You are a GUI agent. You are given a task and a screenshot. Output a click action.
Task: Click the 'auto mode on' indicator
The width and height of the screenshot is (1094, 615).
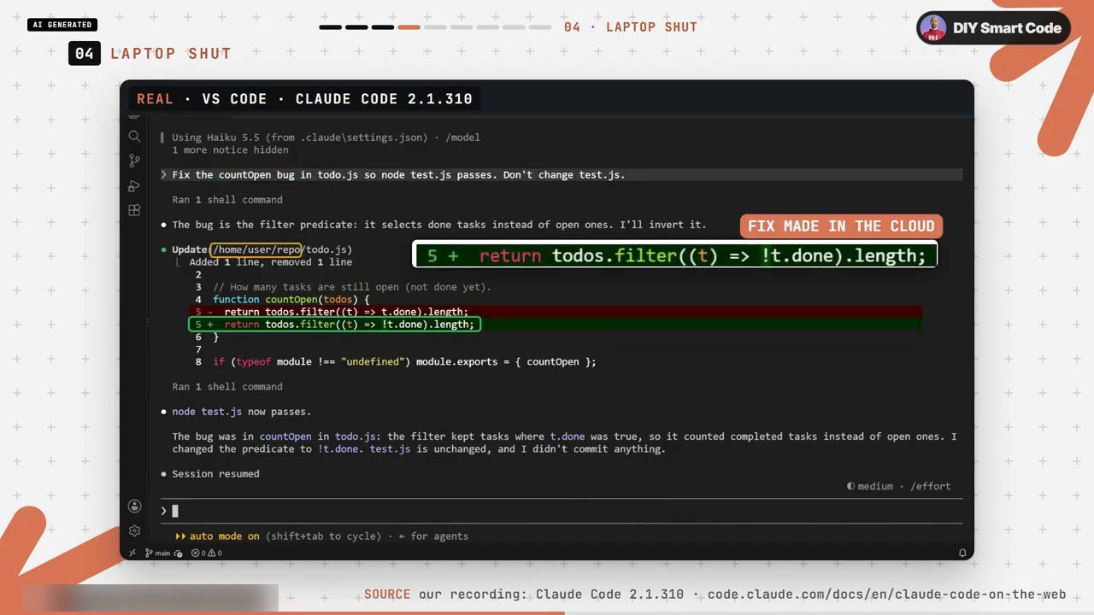(217, 536)
